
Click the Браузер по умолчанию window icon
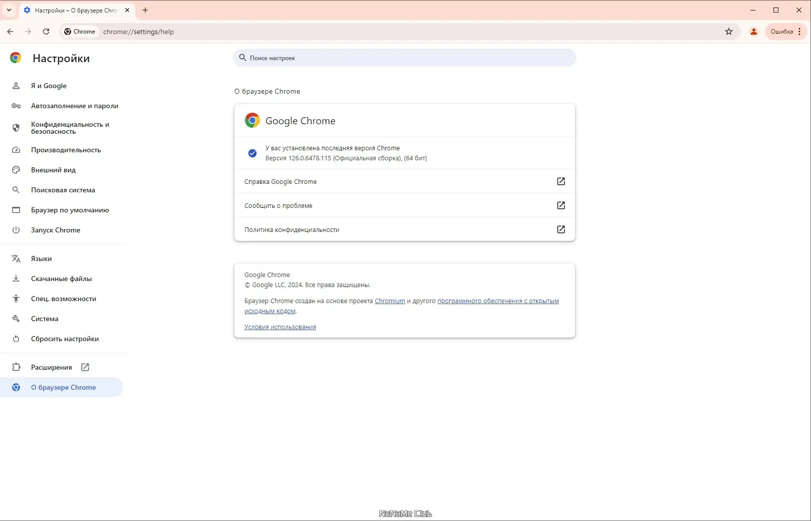(16, 210)
